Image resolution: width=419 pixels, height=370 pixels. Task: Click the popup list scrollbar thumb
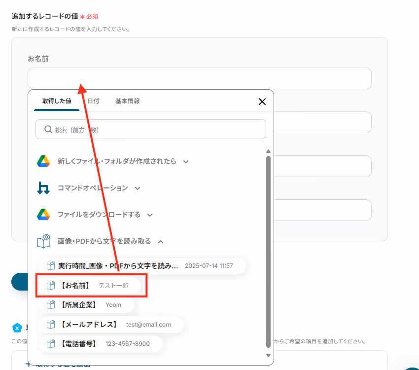tap(268, 252)
